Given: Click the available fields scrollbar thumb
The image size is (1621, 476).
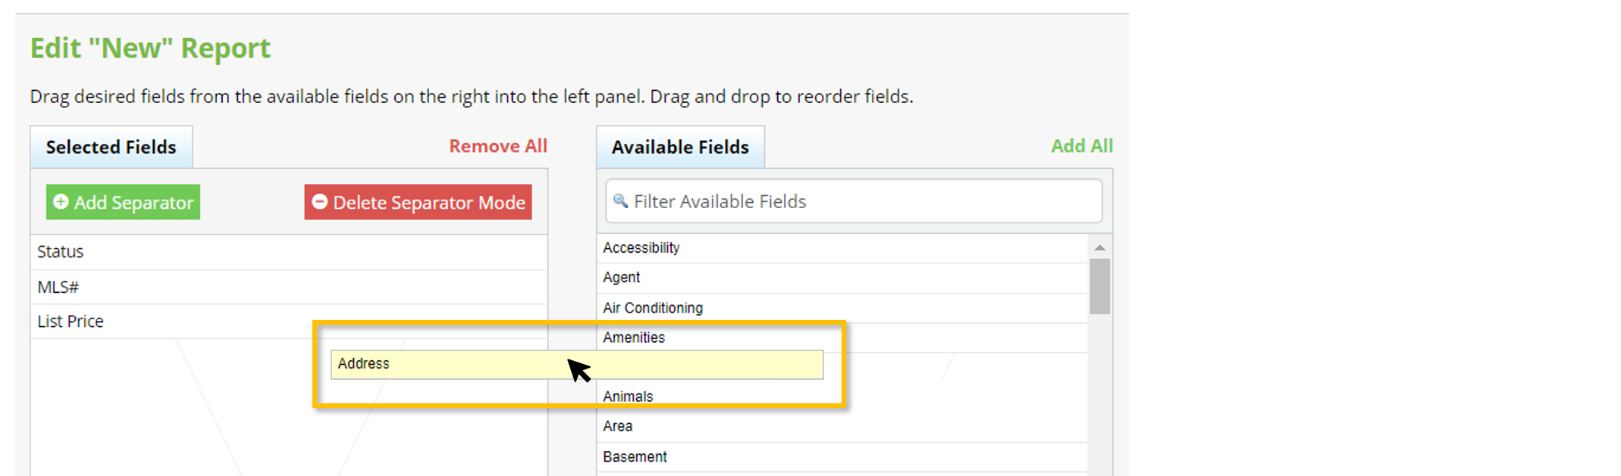Looking at the screenshot, I should 1099,286.
